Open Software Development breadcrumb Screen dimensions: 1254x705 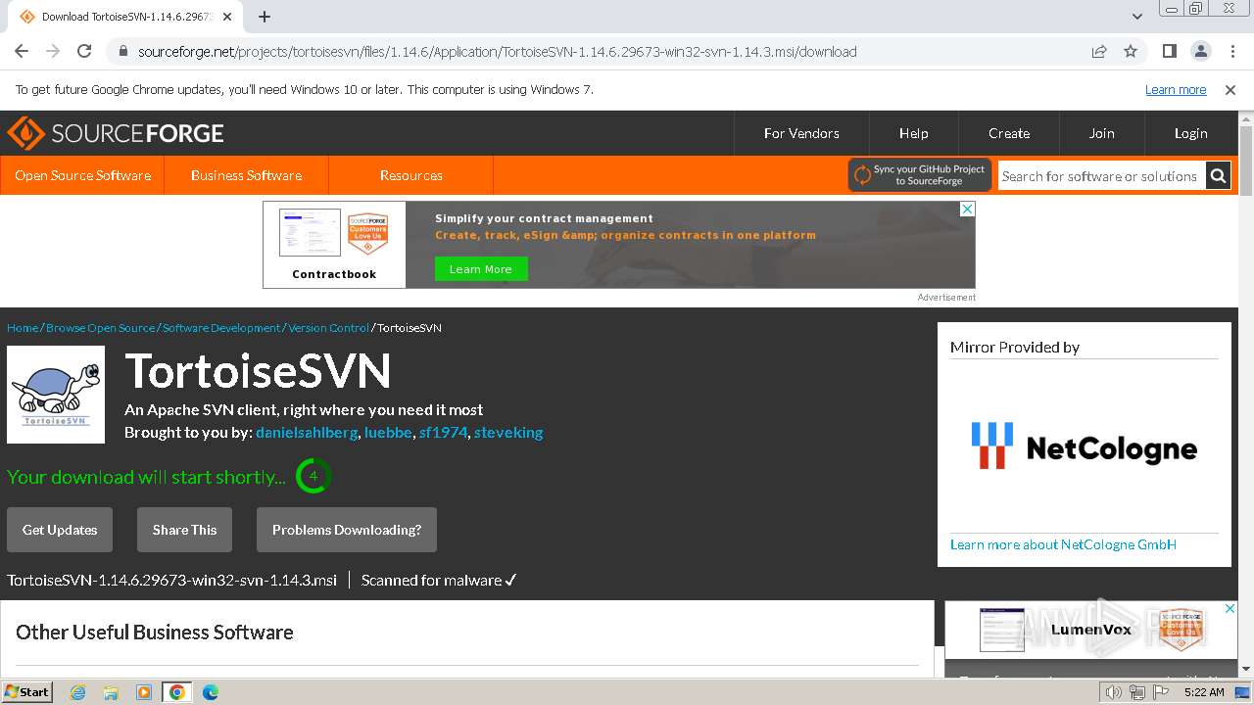point(221,328)
